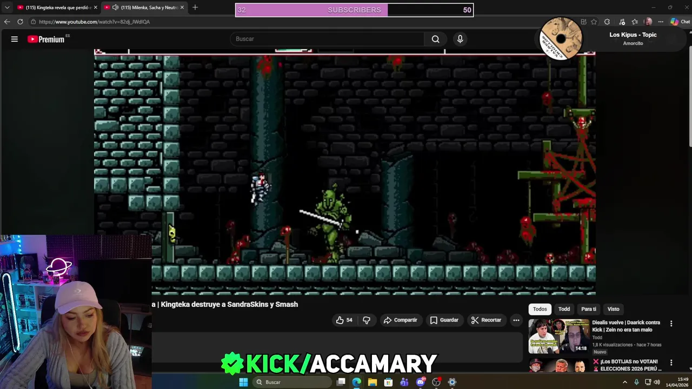Mute the Milenka tab via speaker icon
This screenshot has width=692, height=389.
coord(115,7)
